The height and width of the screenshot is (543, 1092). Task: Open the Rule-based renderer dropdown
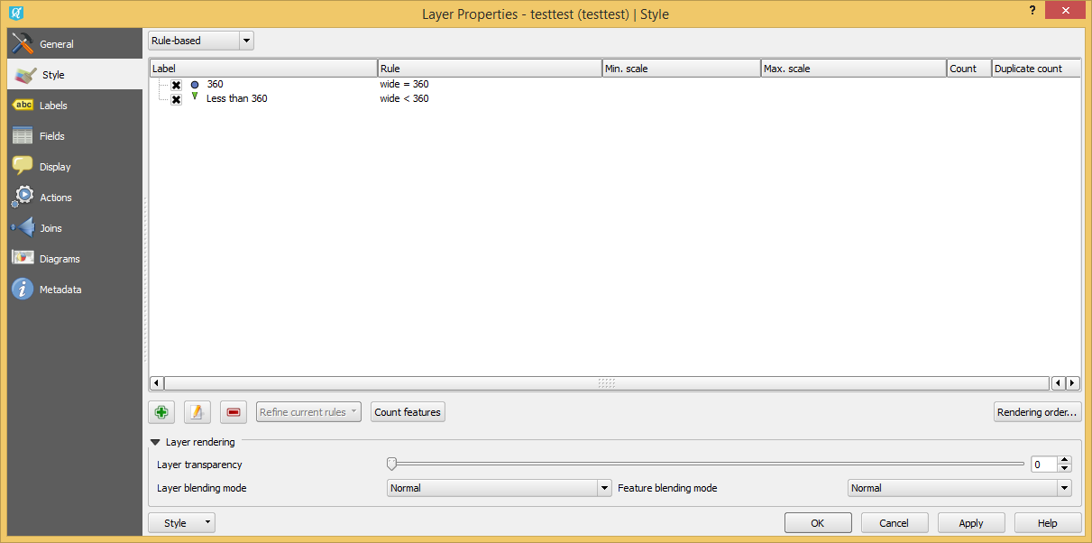coord(201,41)
